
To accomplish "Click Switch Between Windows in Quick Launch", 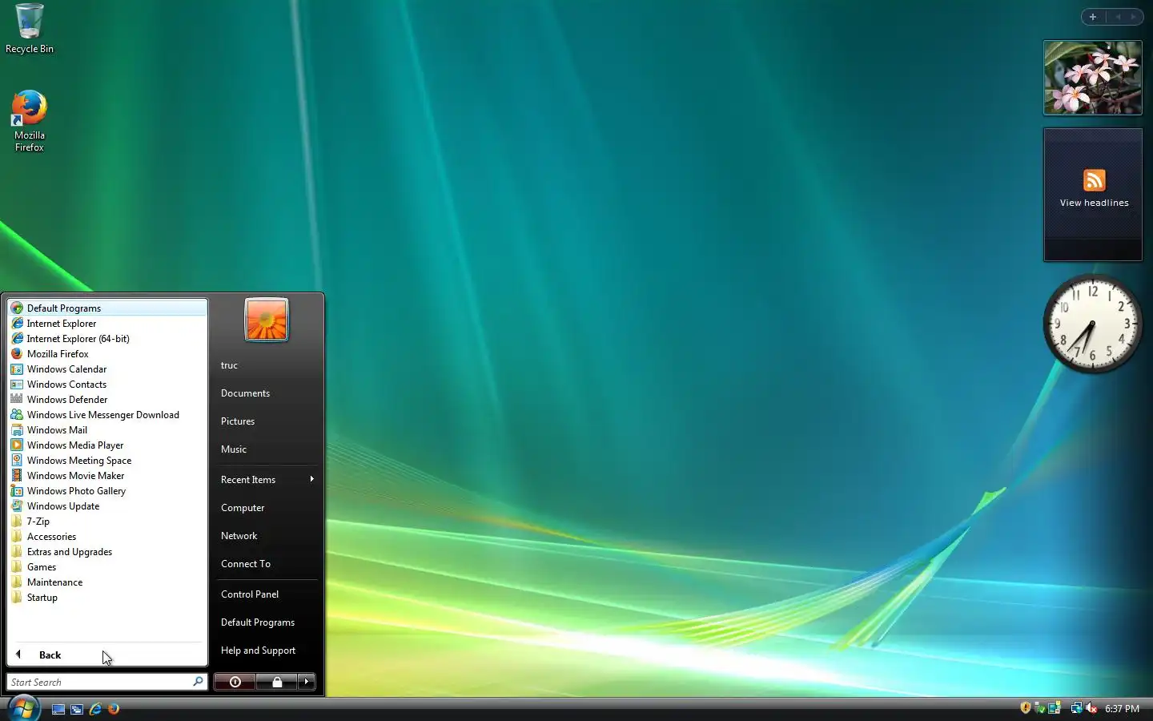I will point(77,709).
